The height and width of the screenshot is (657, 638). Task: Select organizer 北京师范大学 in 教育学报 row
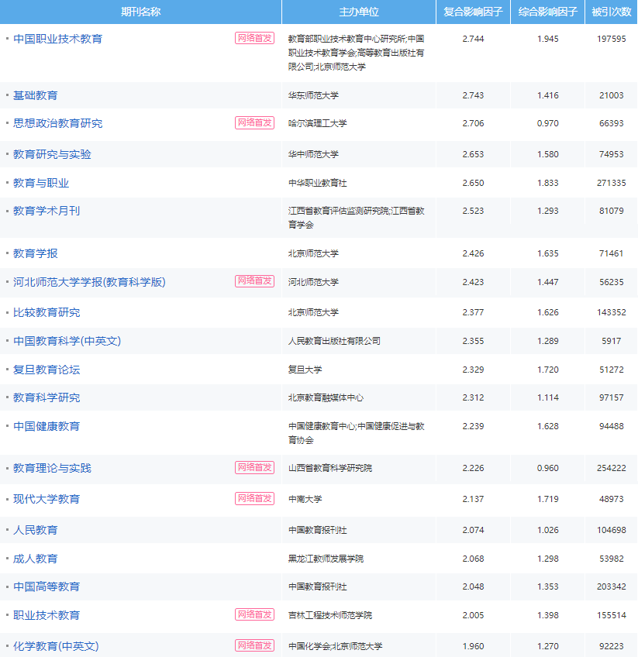(313, 253)
